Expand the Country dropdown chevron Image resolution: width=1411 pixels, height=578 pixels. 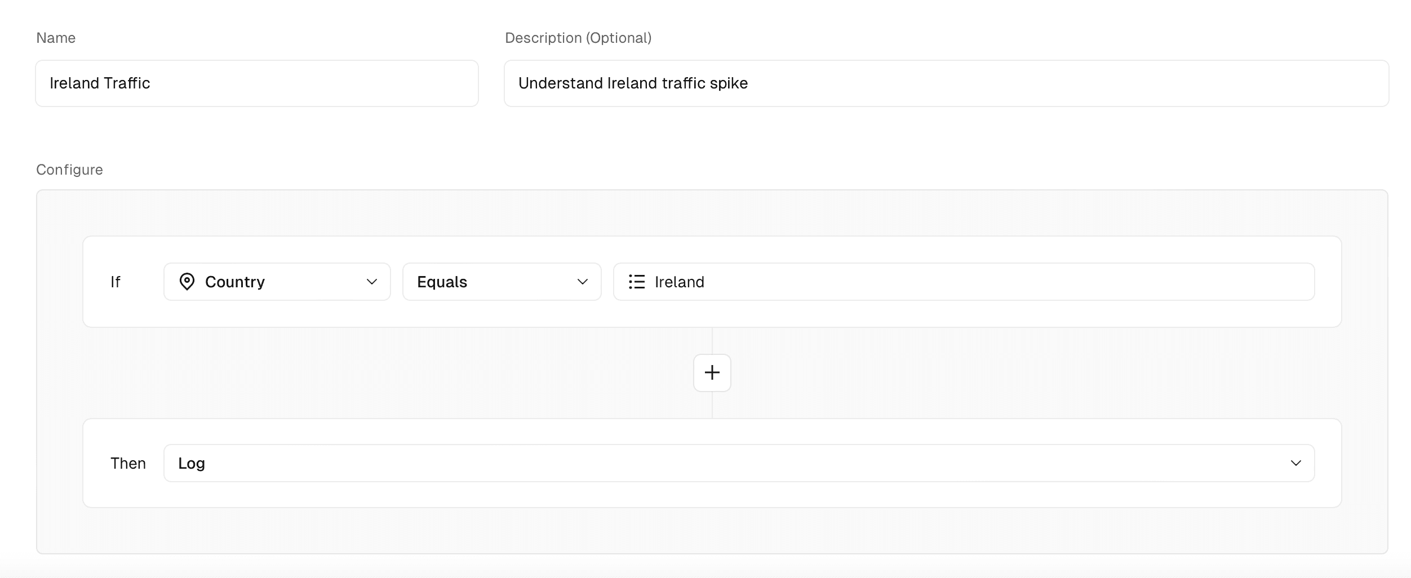pyautogui.click(x=371, y=282)
